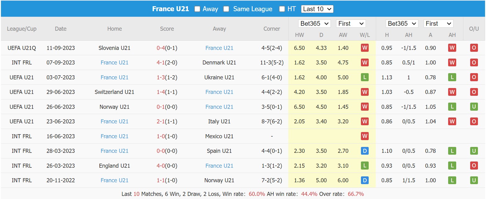Click the 11-3(5-2) corner stat for Denmark
Screen dimensions: 486x199
[x=272, y=63]
